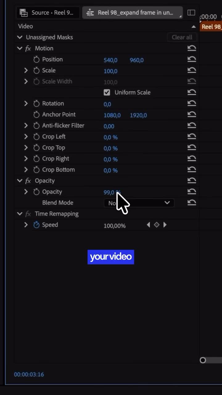Screen dimensions: 222x395
Task: Click the 00:00:03:16 timecode
Action: point(29,374)
